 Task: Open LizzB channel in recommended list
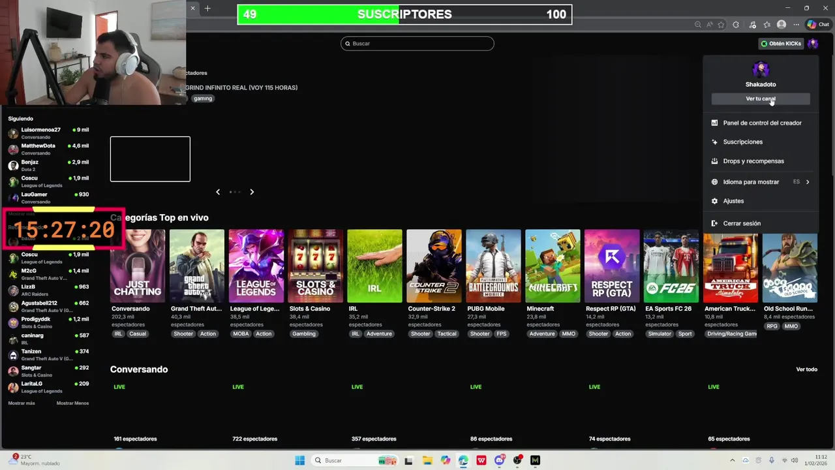click(49, 290)
